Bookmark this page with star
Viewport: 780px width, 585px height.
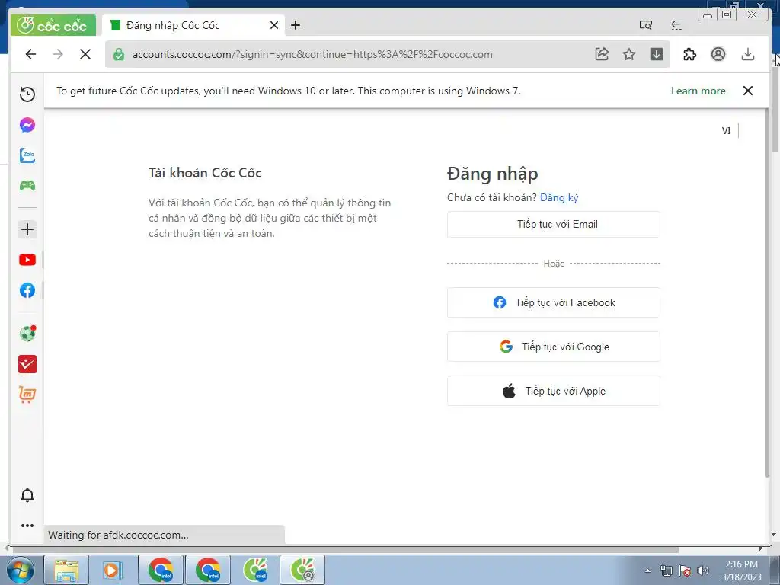(x=629, y=54)
